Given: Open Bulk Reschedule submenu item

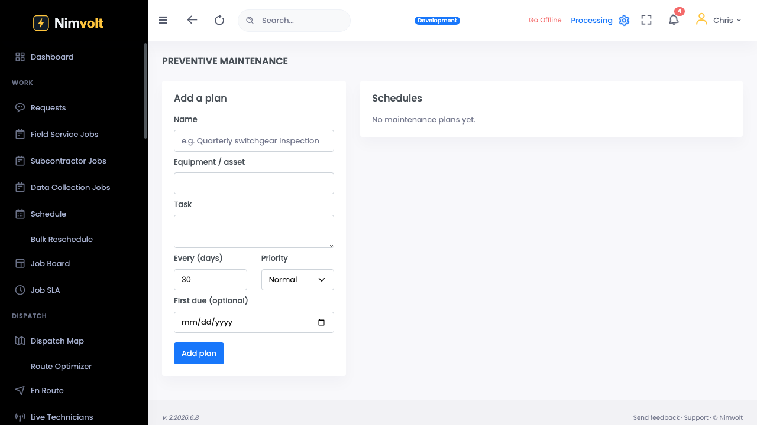Looking at the screenshot, I should [x=62, y=239].
